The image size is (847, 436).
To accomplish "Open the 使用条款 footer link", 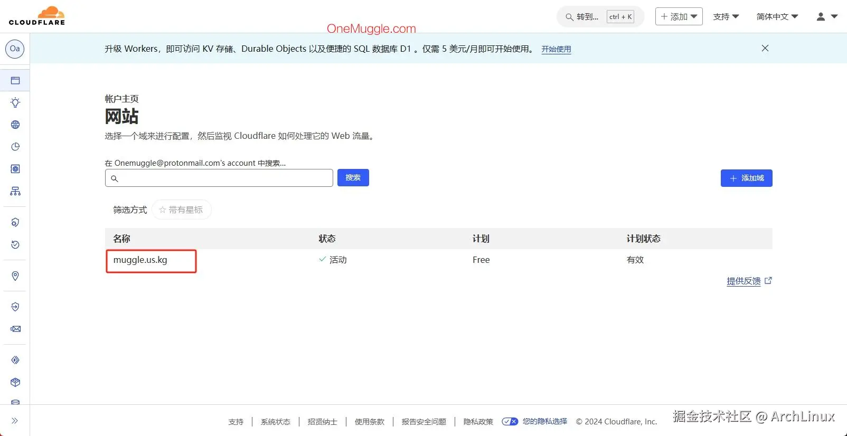I will [370, 422].
